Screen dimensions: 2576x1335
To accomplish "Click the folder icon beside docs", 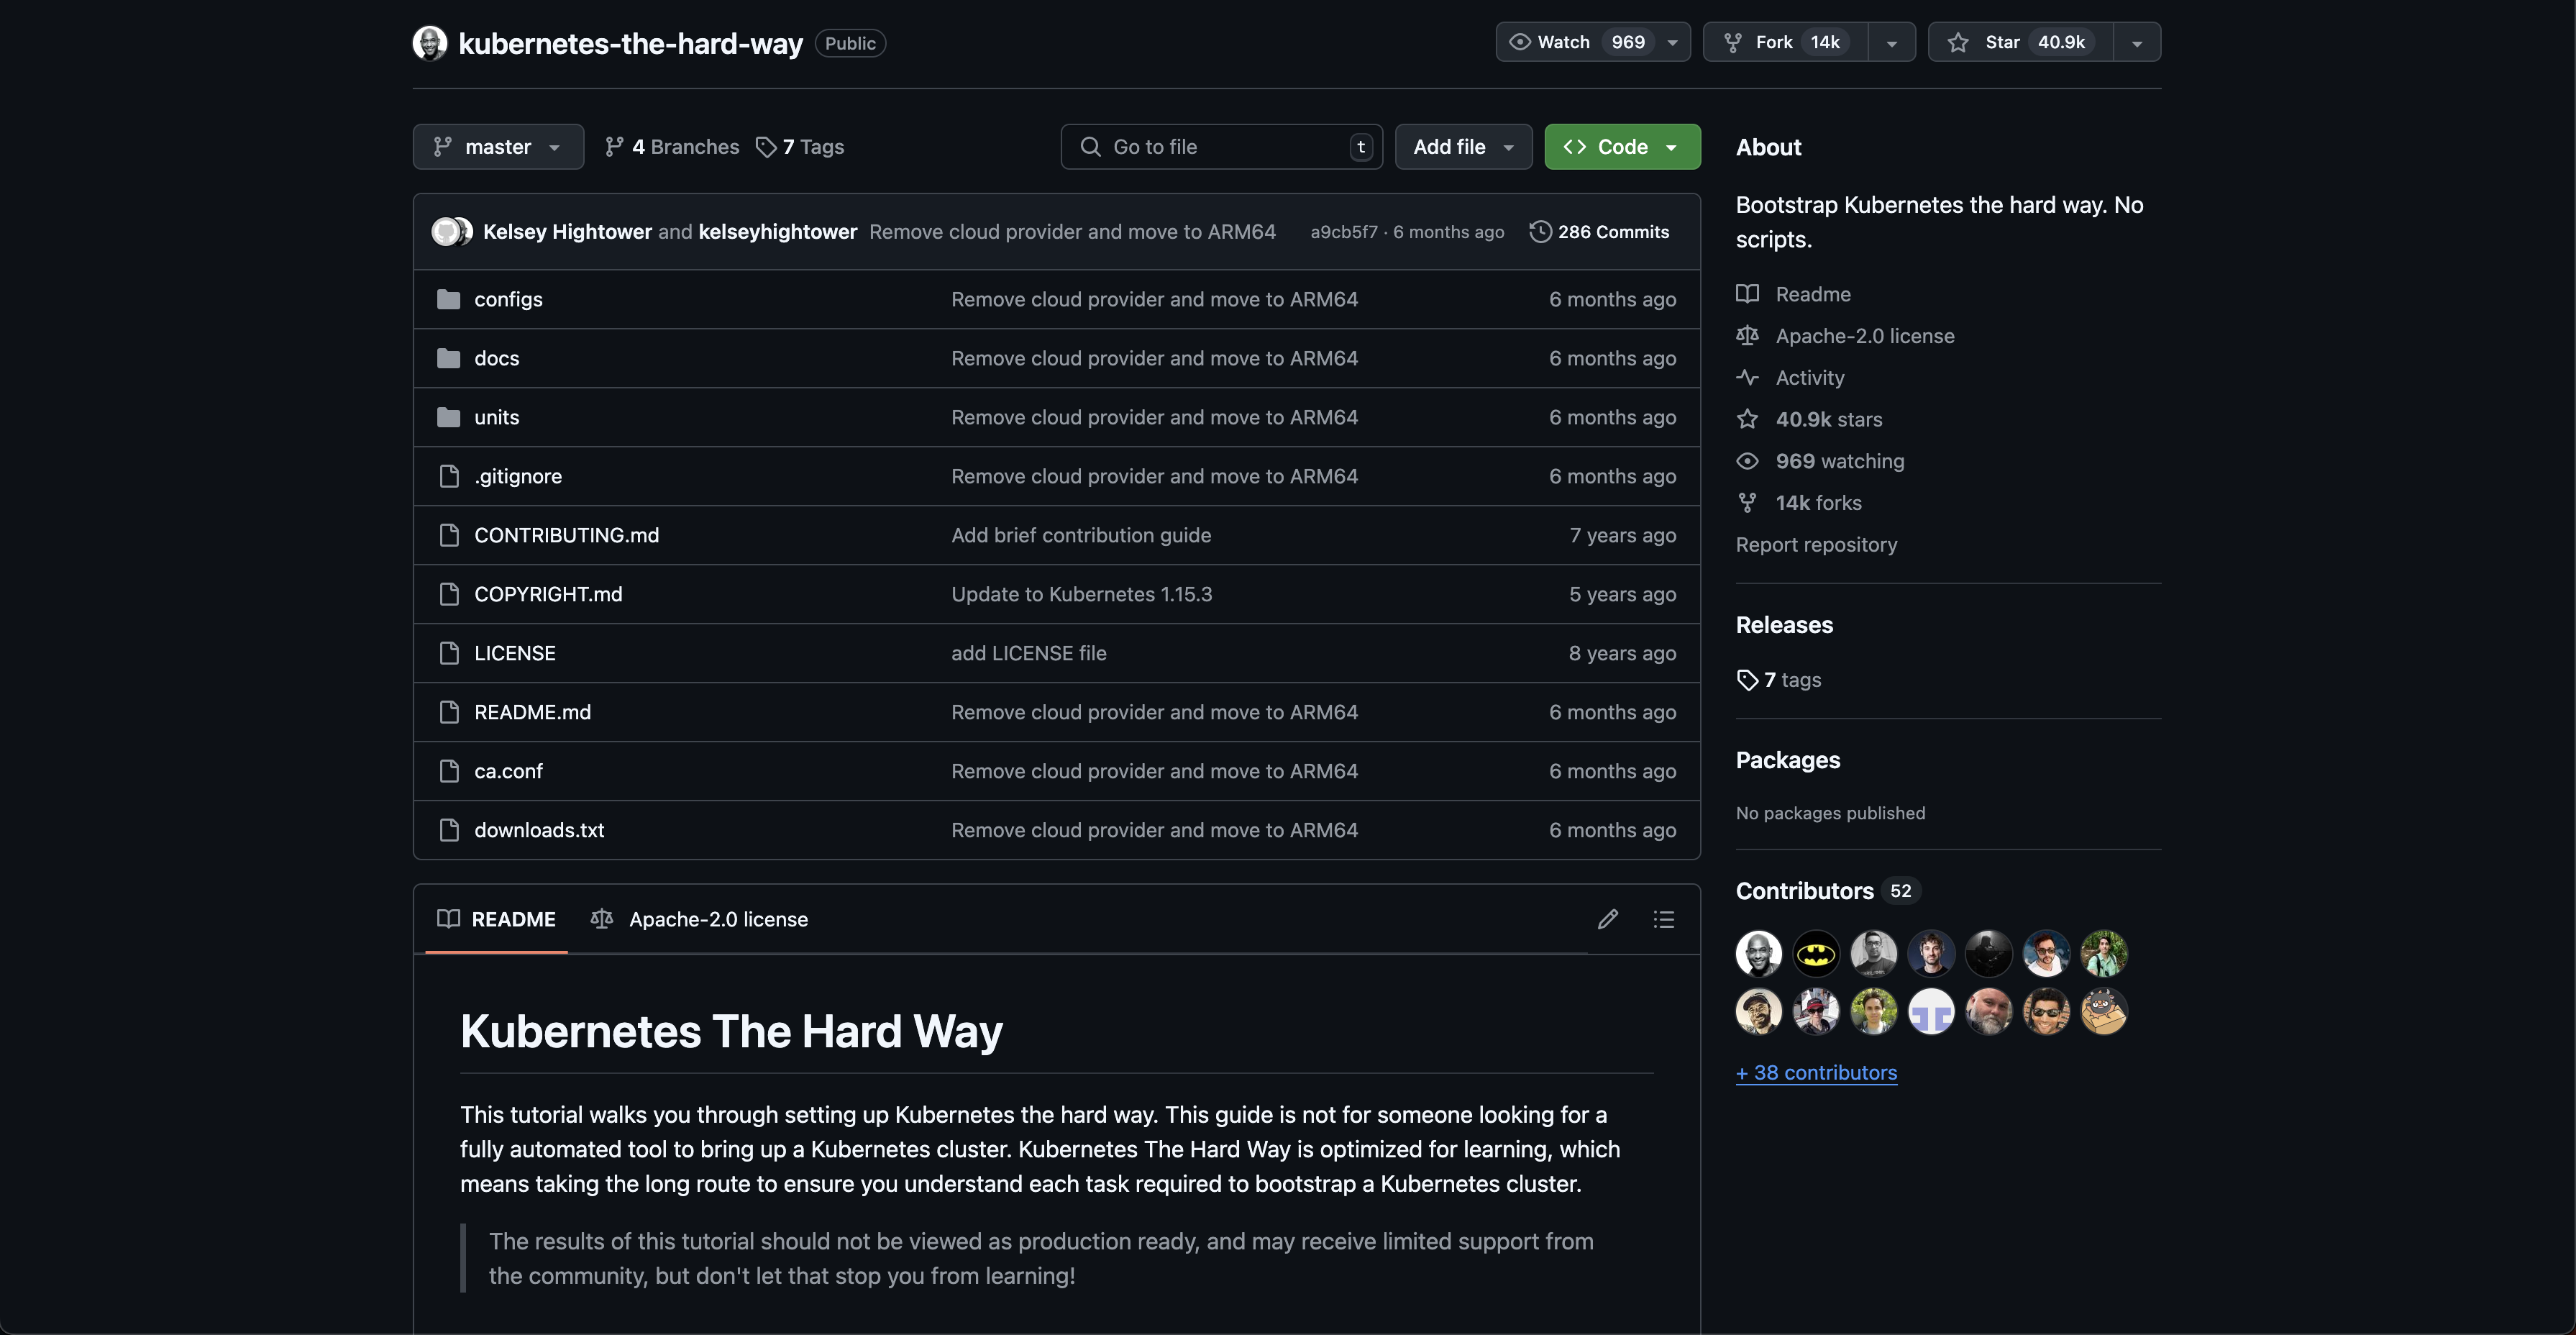I will tap(449, 359).
